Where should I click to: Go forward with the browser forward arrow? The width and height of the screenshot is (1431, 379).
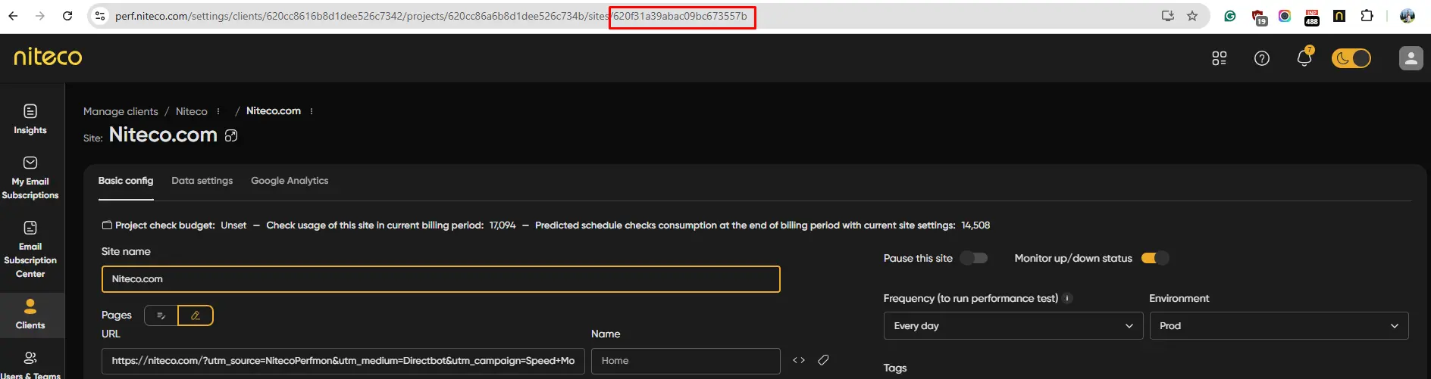click(x=40, y=16)
